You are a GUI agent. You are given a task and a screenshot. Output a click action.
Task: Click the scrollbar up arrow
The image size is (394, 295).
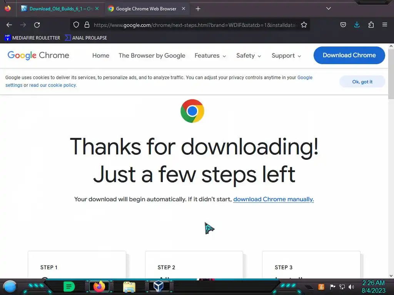pos(391,46)
